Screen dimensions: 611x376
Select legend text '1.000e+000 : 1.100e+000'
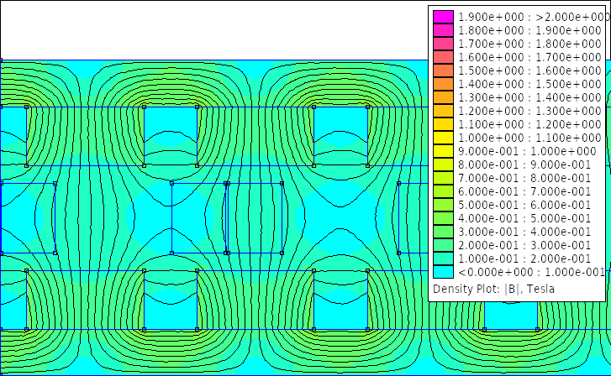point(530,138)
